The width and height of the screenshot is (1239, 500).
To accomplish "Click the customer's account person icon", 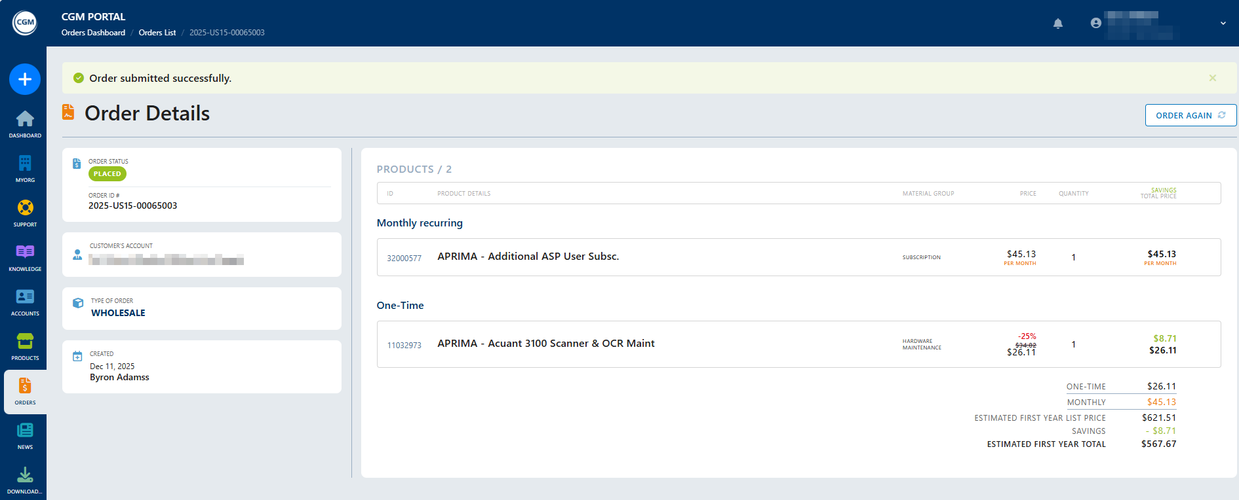I will pyautogui.click(x=77, y=255).
